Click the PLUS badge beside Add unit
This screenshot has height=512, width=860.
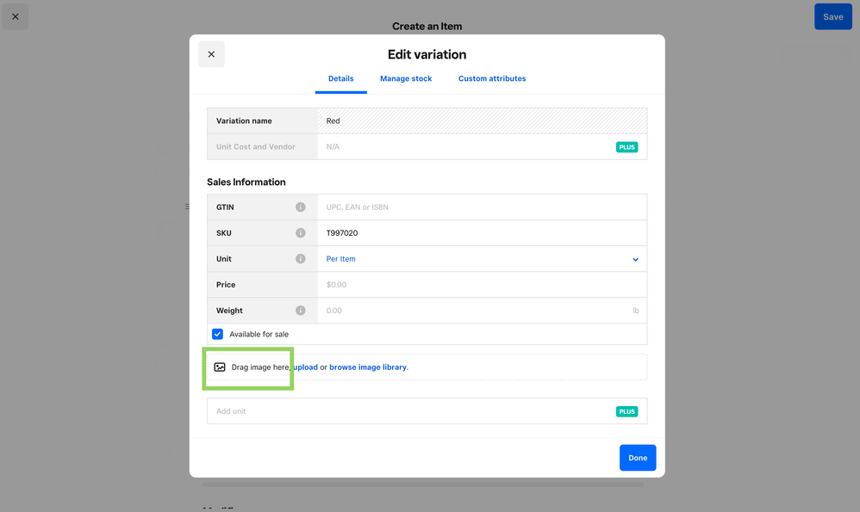626,411
